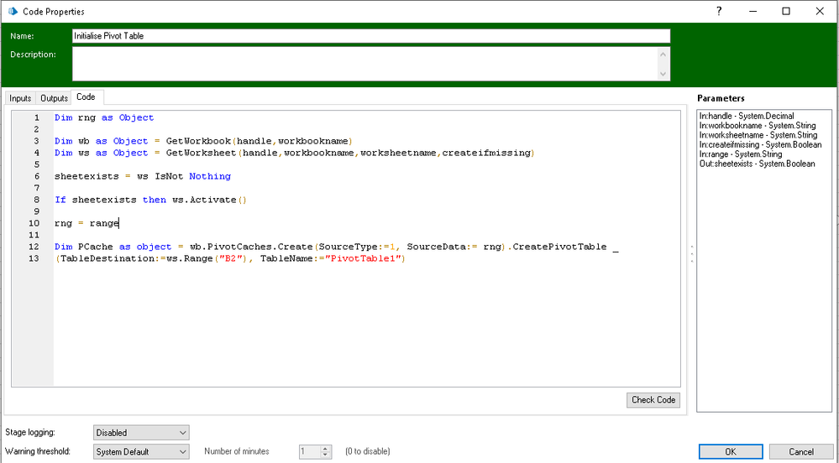Click the 'If sheetexists then ws.Activate()' line
839x463 pixels.
pyautogui.click(x=151, y=200)
